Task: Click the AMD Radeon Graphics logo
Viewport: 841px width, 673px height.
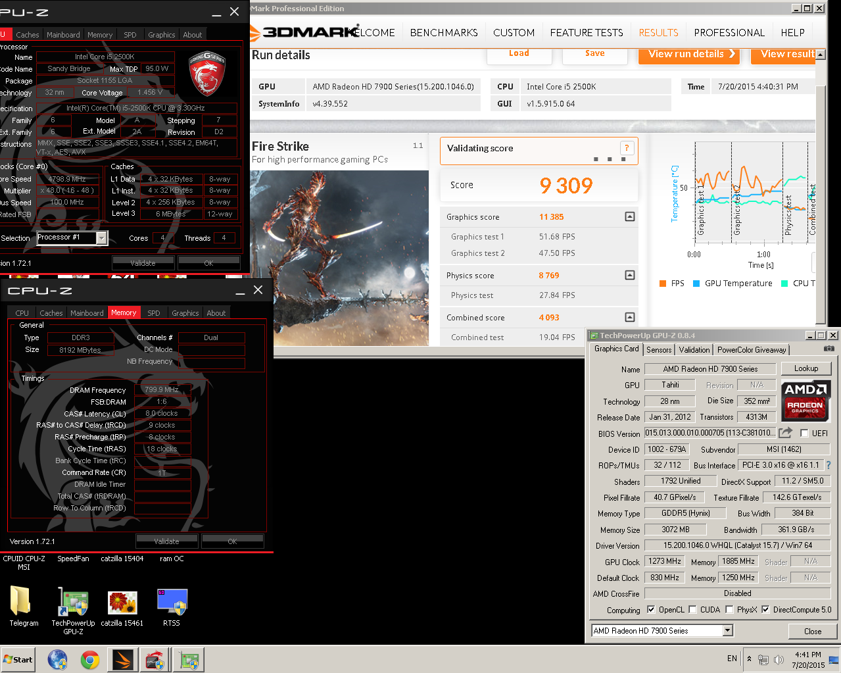Action: 805,401
